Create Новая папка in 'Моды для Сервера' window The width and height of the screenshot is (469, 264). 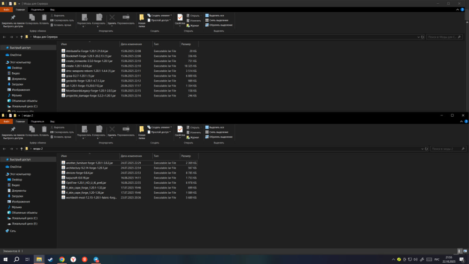click(x=142, y=21)
